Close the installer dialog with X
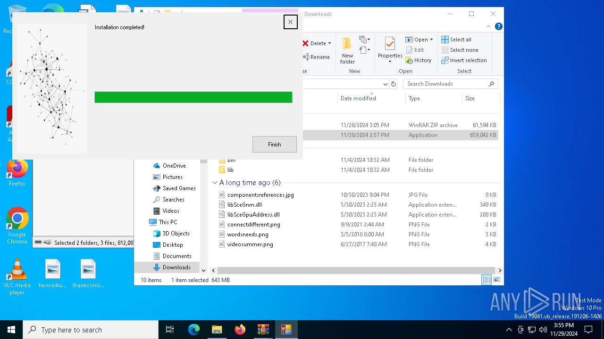The width and height of the screenshot is (604, 339). click(x=290, y=22)
